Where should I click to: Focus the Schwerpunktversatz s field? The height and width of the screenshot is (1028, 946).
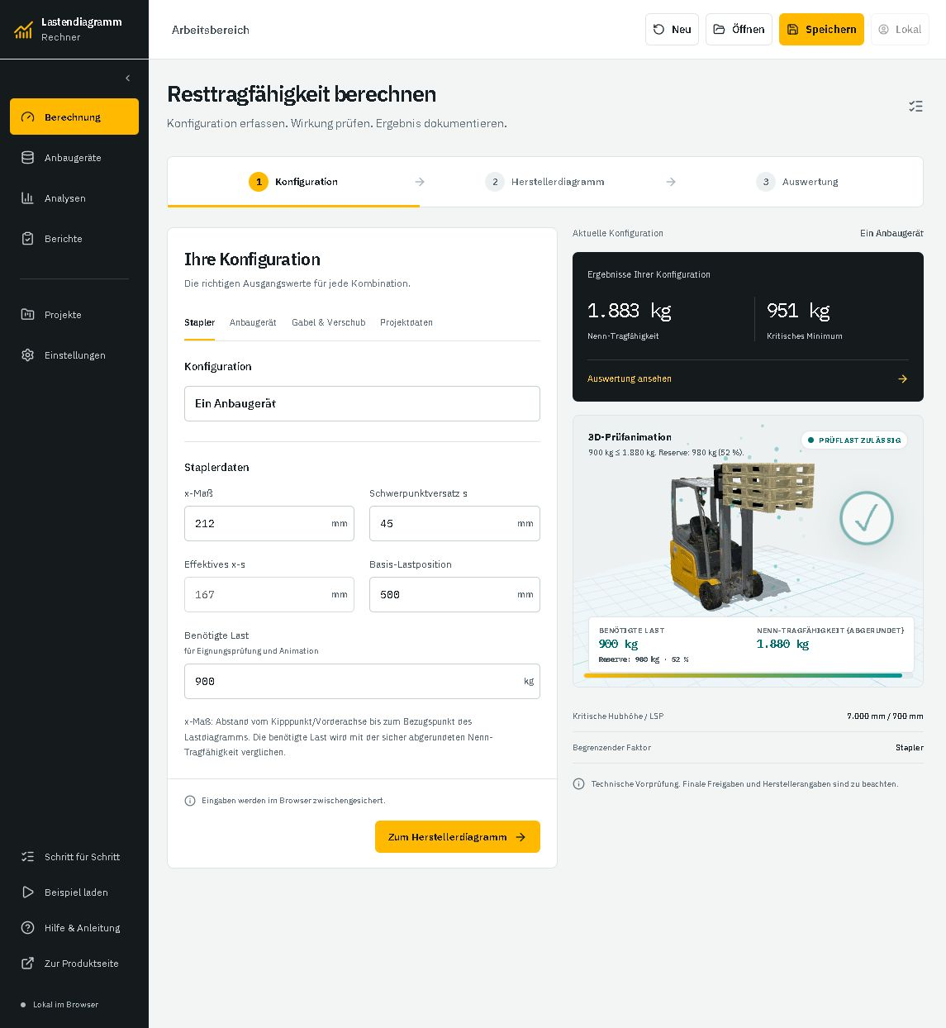click(454, 523)
